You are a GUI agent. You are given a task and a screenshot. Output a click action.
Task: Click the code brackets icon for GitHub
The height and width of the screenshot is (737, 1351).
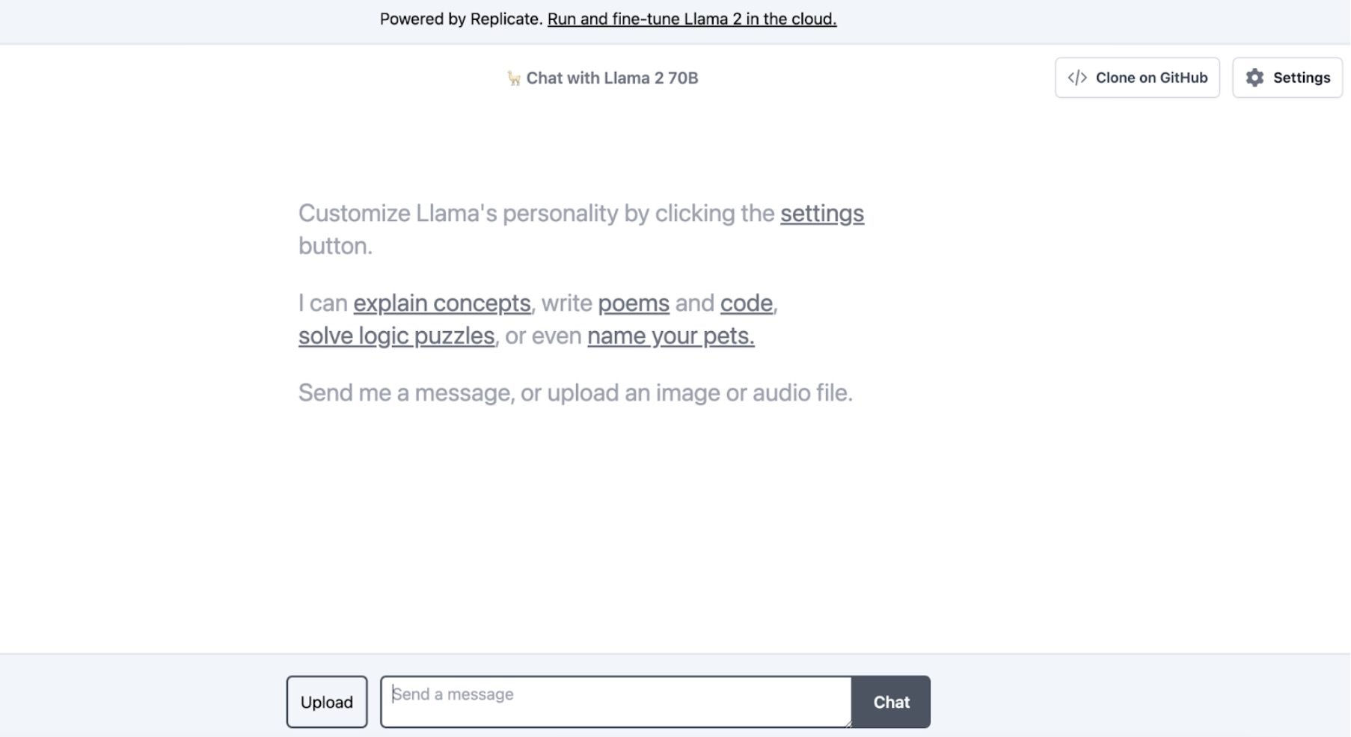[x=1077, y=78]
